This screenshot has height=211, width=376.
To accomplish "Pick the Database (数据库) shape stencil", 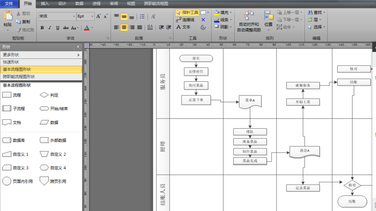I will coord(7,140).
